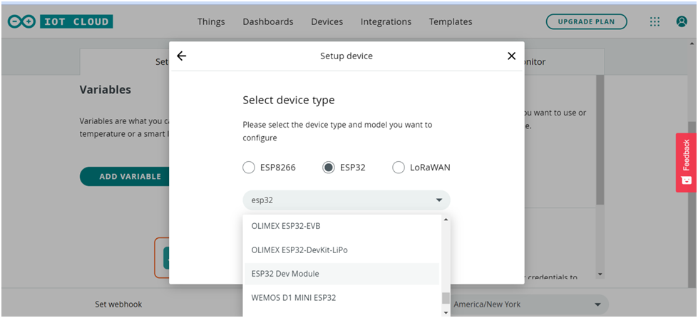Choose ESP32 Dev Module from the list
The height and width of the screenshot is (318, 698).
click(x=342, y=274)
